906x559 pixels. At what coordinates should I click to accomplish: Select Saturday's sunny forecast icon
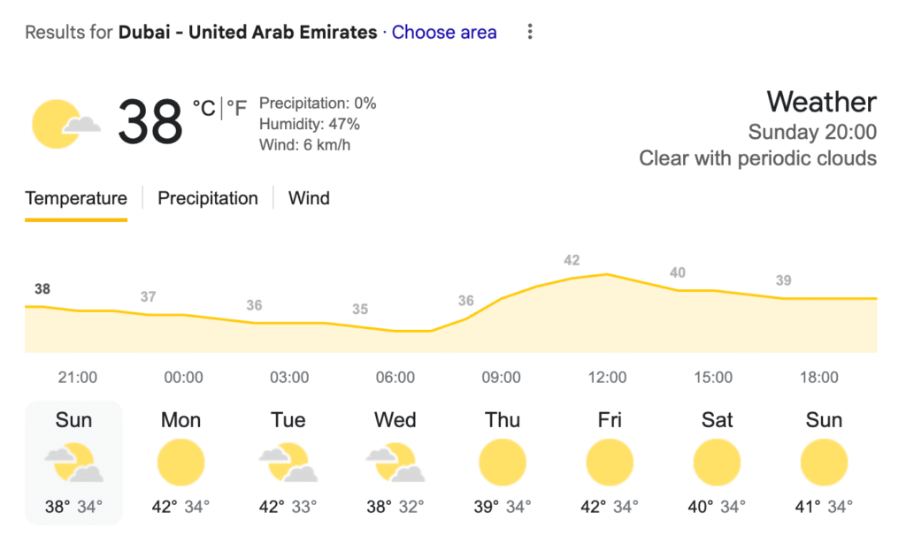click(717, 463)
